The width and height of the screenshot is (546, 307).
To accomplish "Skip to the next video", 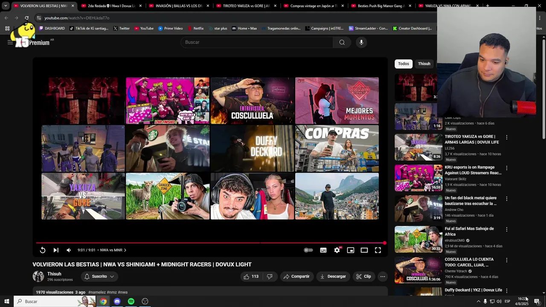I will (x=56, y=250).
